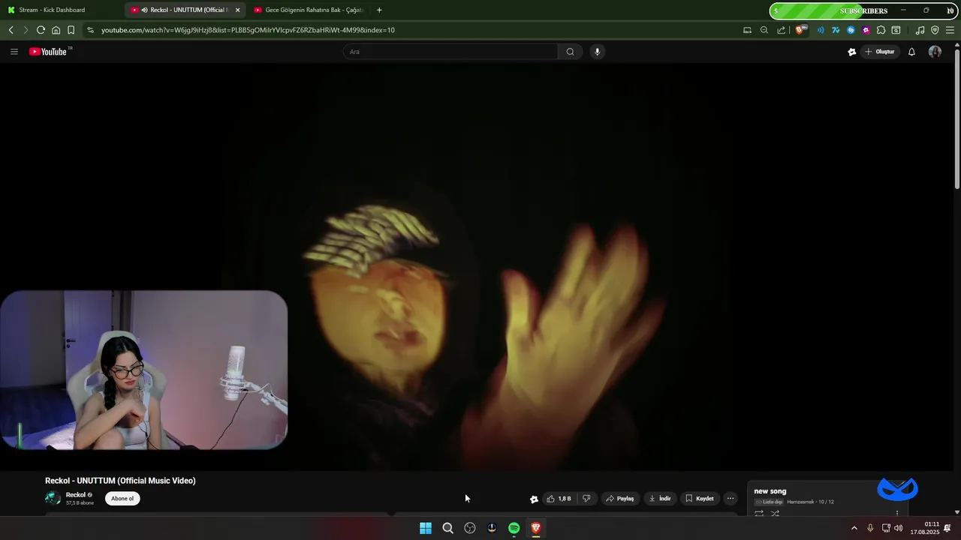Click the Paylaş share button
961x540 pixels.
click(x=620, y=499)
